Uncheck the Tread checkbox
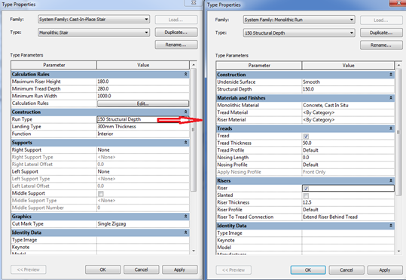This screenshot has width=406, height=280. point(306,137)
